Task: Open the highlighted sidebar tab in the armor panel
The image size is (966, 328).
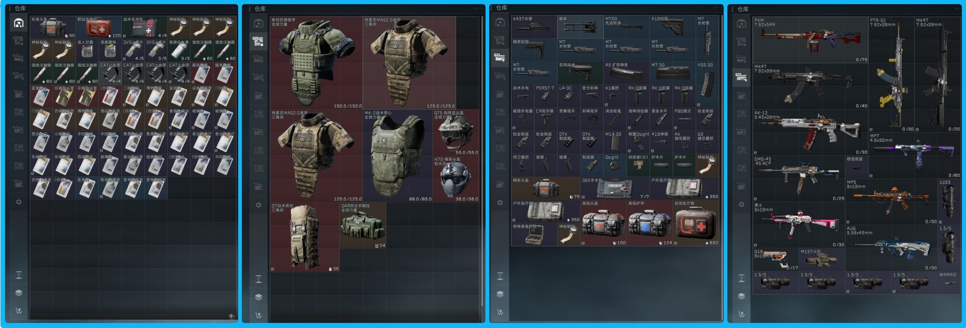Action: coord(258,41)
